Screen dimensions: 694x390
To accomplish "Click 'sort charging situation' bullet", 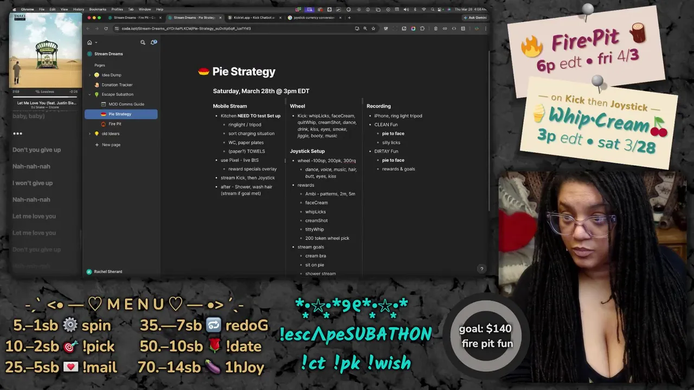I will click(252, 133).
